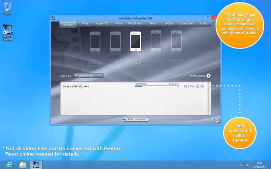This screenshot has height=169, width=271.
Task: Open Preferences via the gear icon
Action: tap(208, 76)
